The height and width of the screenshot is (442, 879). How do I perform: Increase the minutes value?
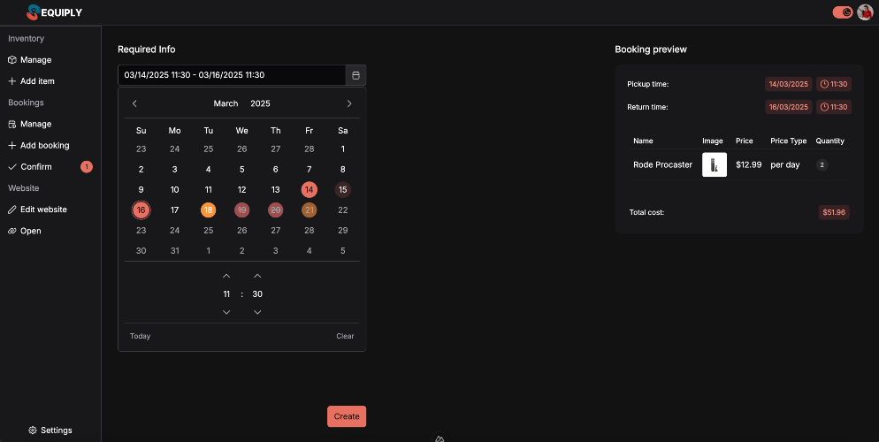[257, 276]
